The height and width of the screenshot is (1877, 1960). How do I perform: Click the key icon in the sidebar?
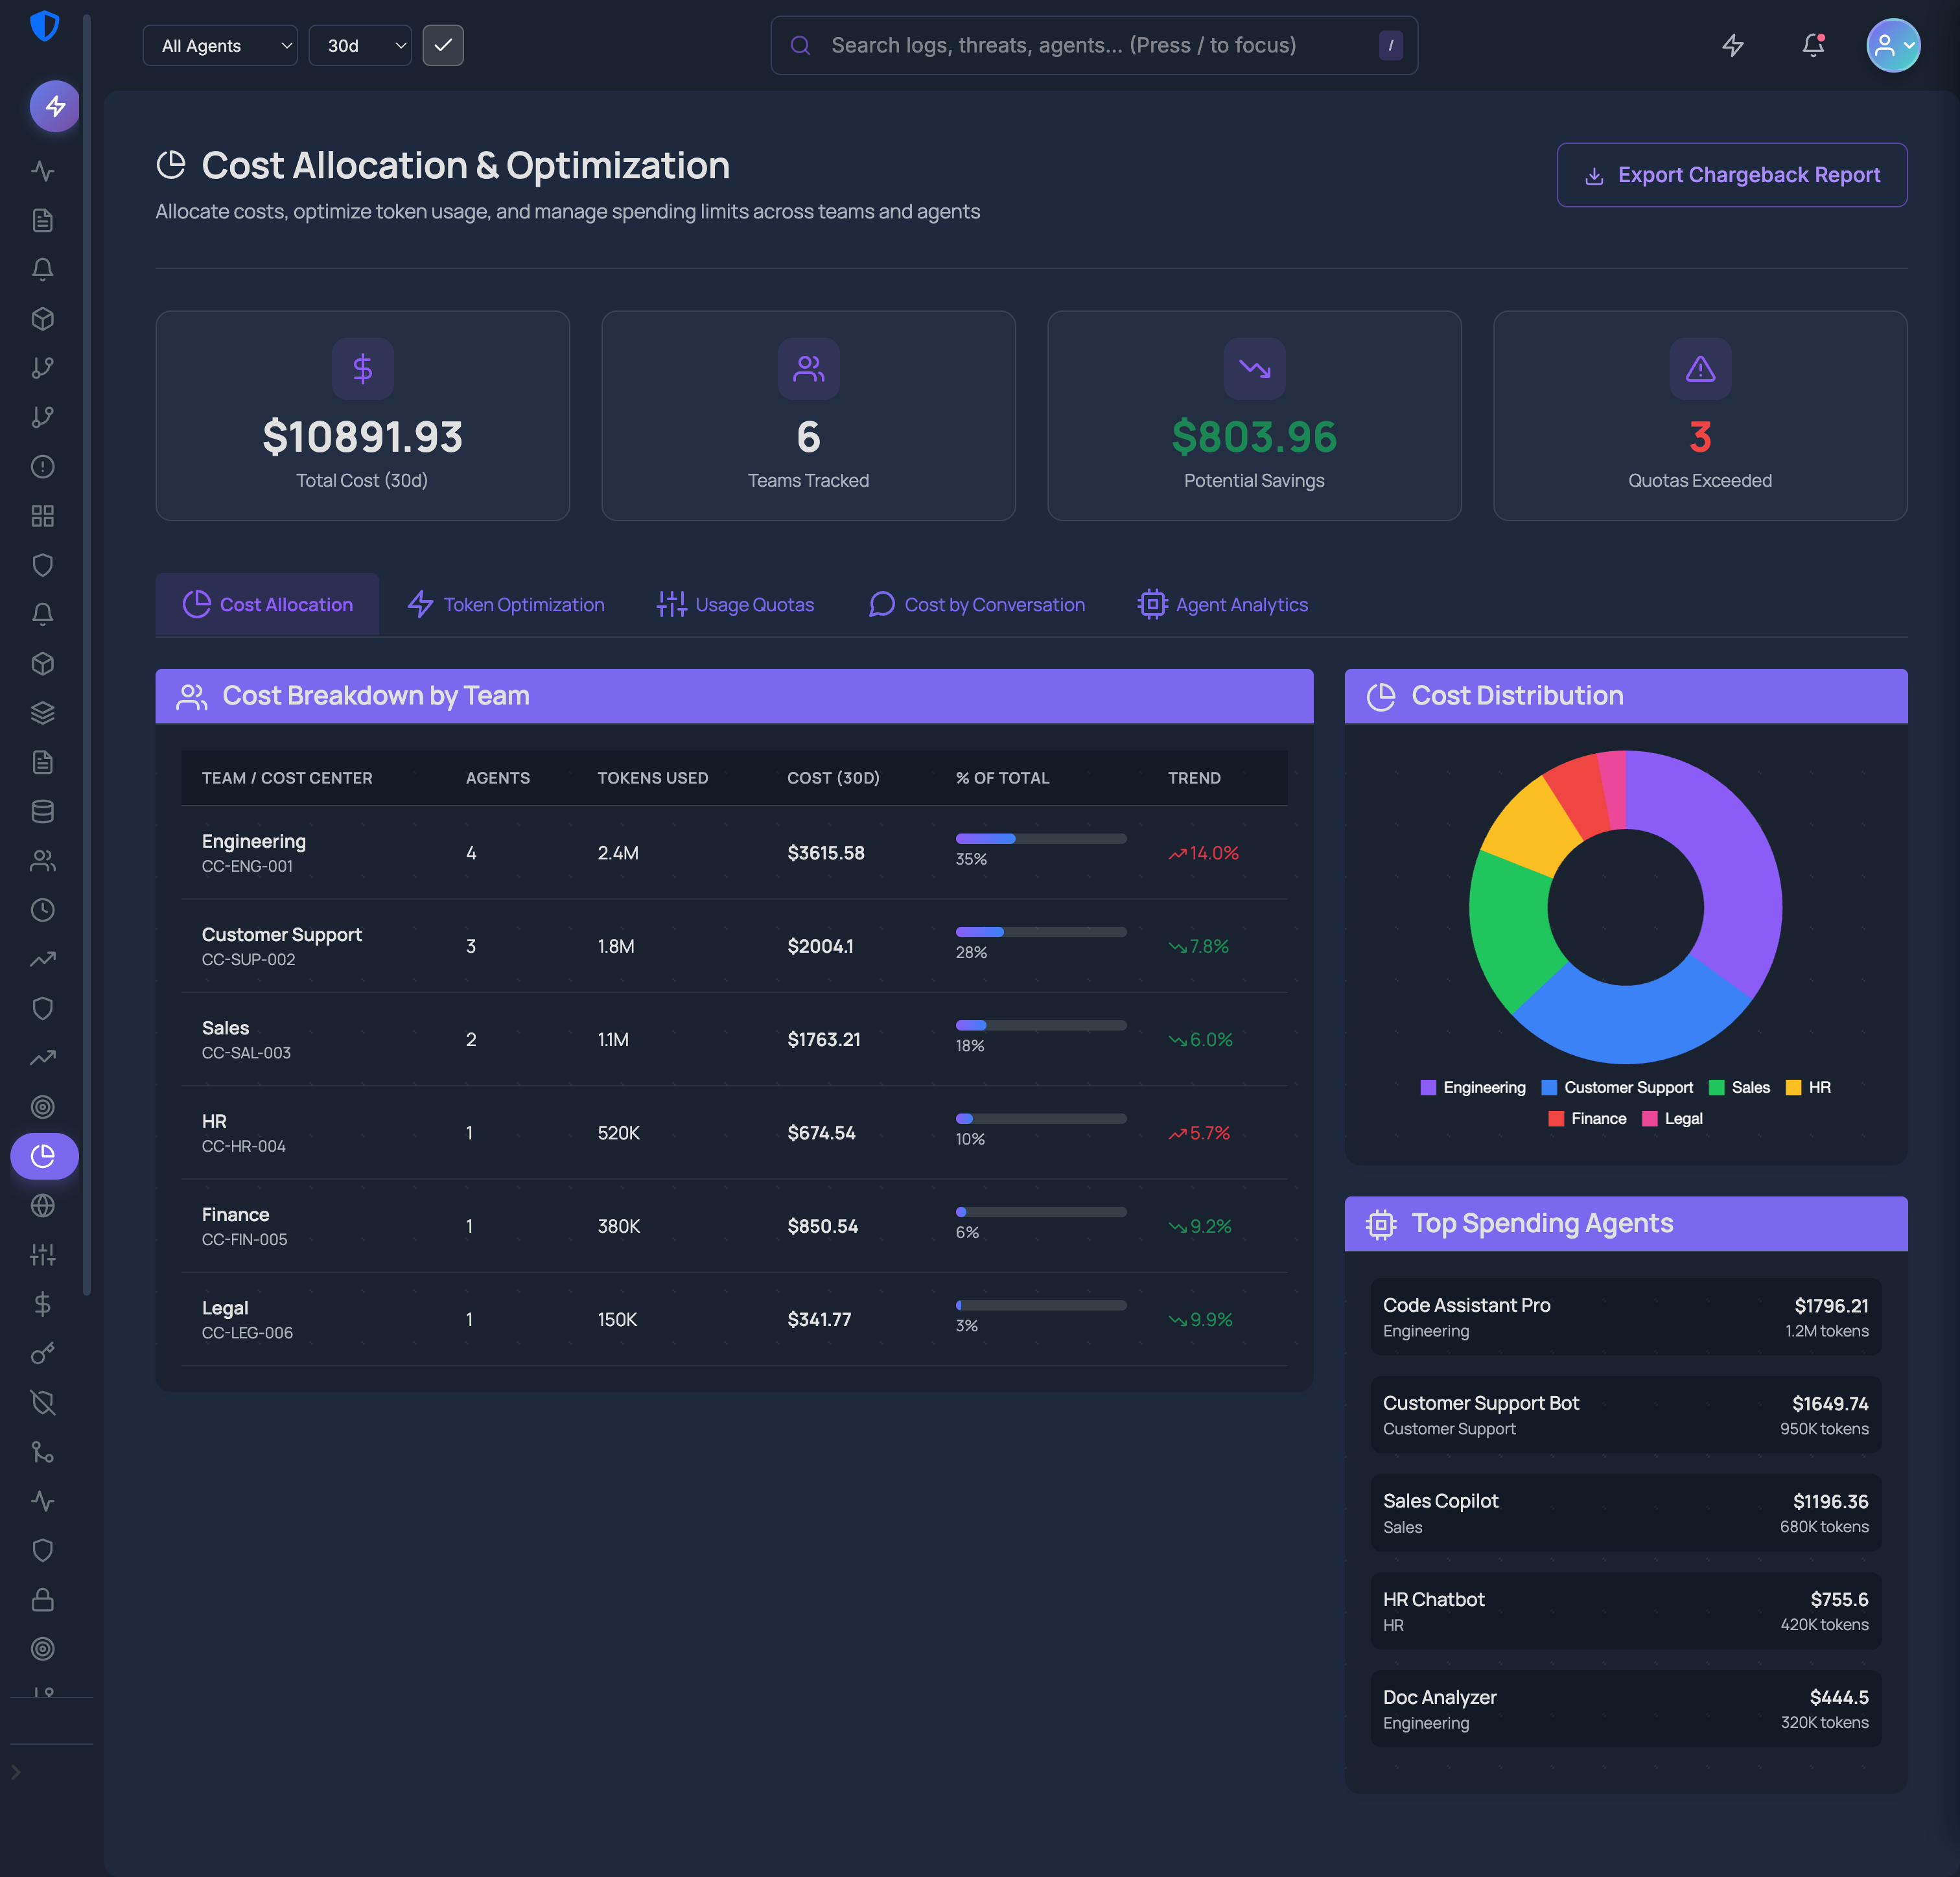(43, 1353)
